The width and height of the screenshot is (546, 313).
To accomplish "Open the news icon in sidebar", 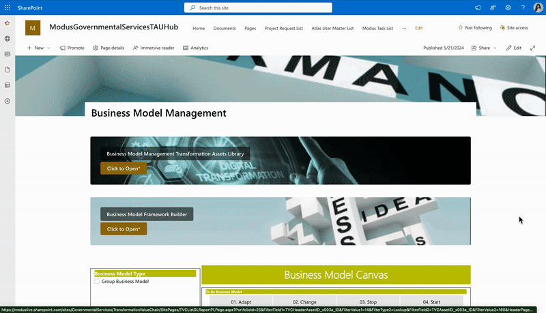I will click(8, 54).
